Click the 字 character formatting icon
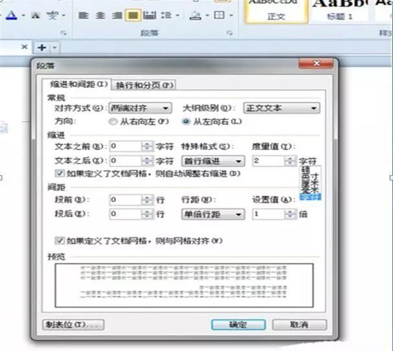 pos(52,16)
